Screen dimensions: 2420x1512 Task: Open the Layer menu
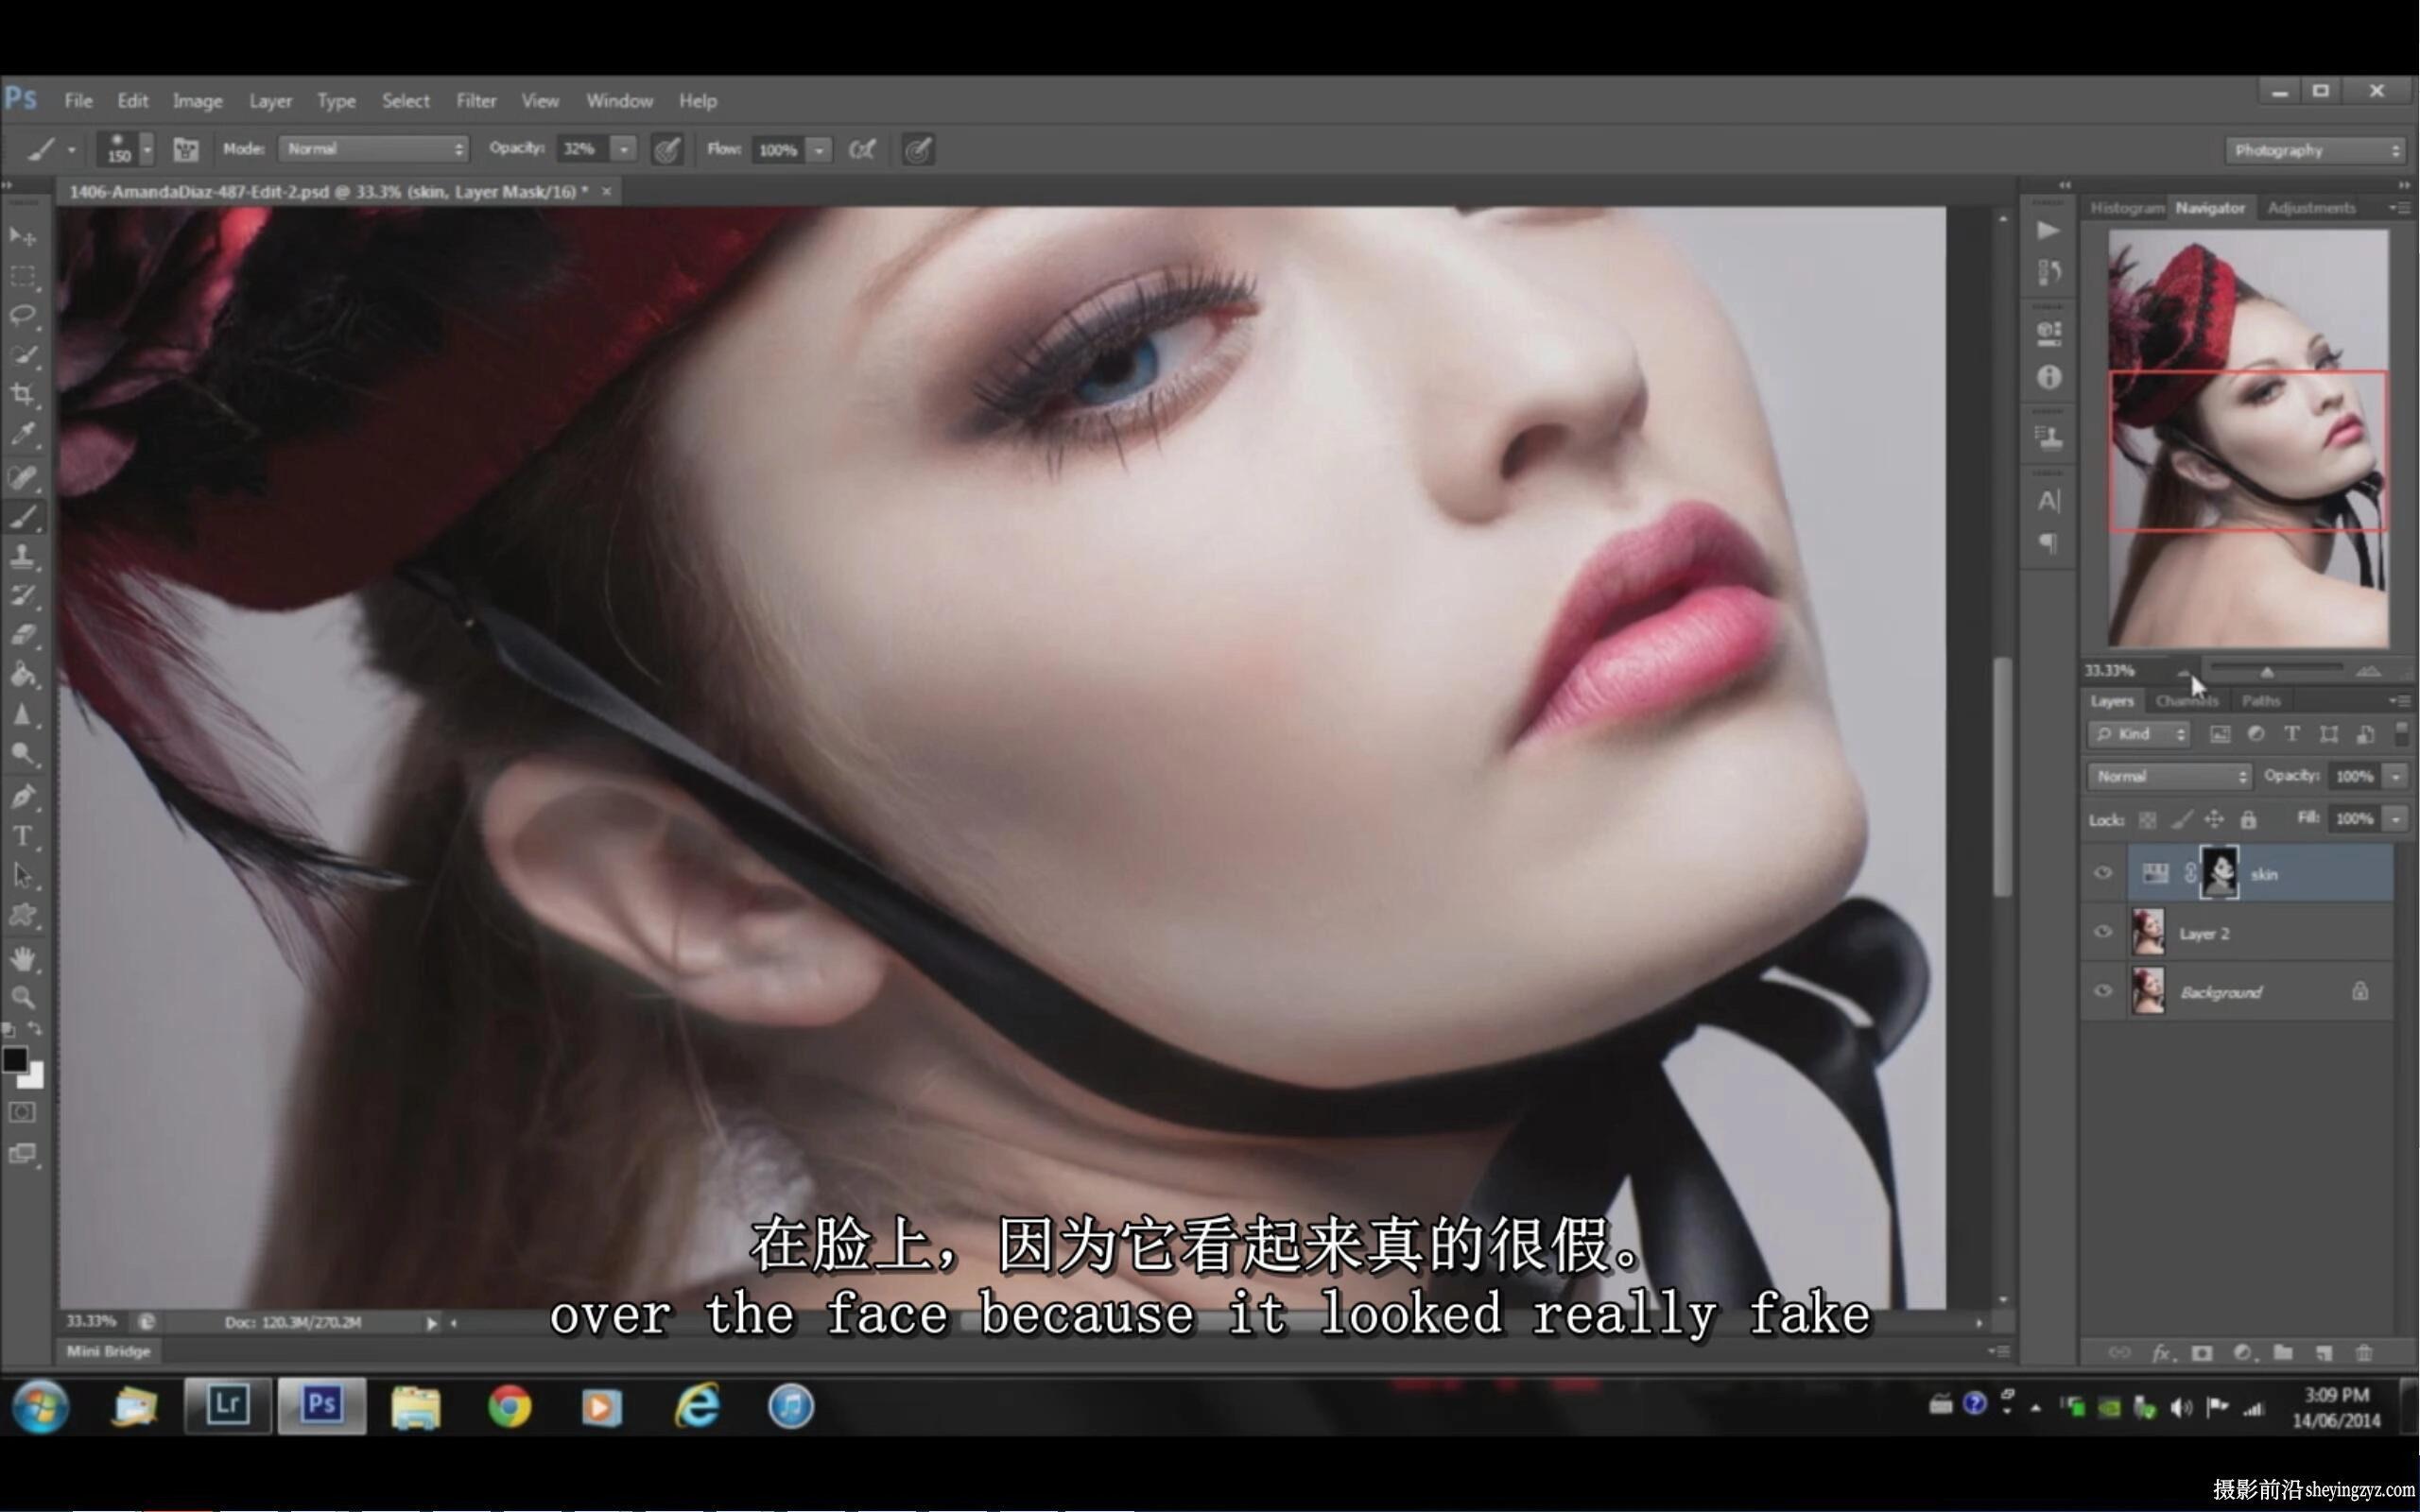270,101
